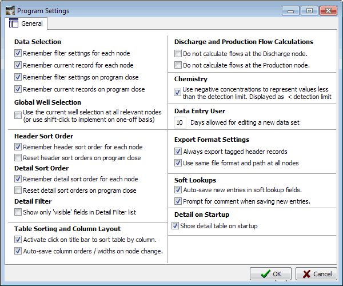Screen dimensions: 343x286
Task: Enable Show only 'visible' fields in Detail Filter
Action: pos(18,212)
